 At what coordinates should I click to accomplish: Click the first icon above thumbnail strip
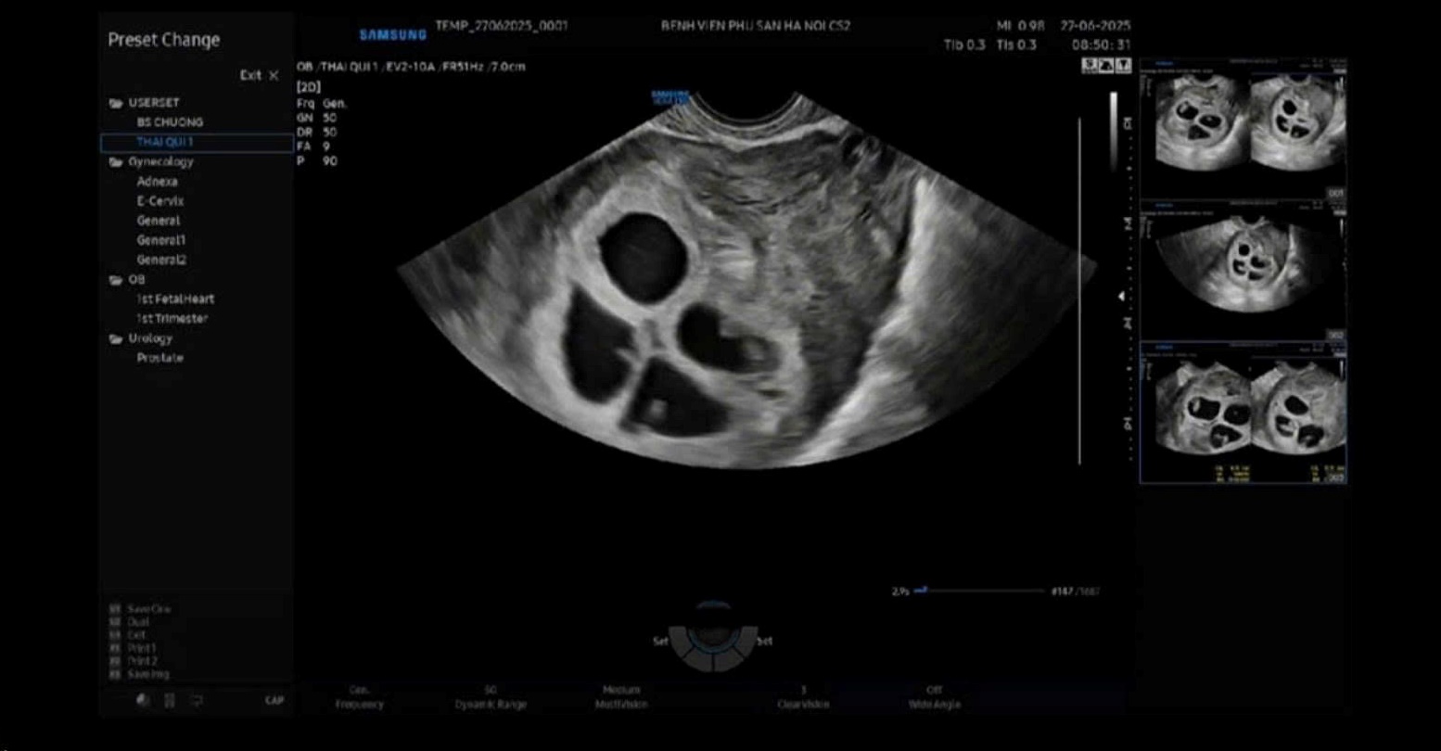(x=1090, y=65)
